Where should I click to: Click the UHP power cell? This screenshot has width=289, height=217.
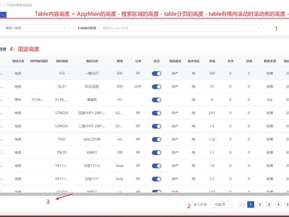pos(138,86)
